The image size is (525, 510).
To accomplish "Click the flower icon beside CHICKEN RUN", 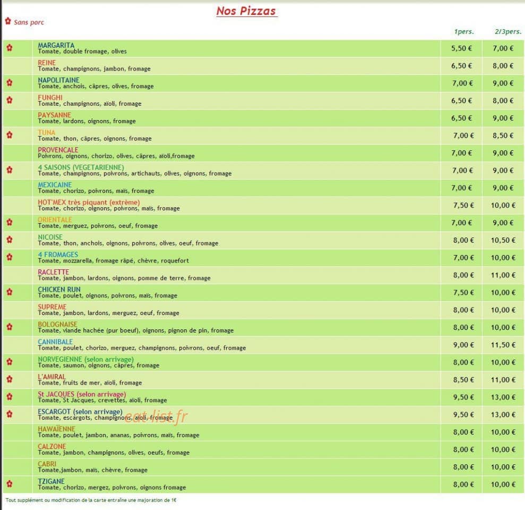I will coord(10,292).
